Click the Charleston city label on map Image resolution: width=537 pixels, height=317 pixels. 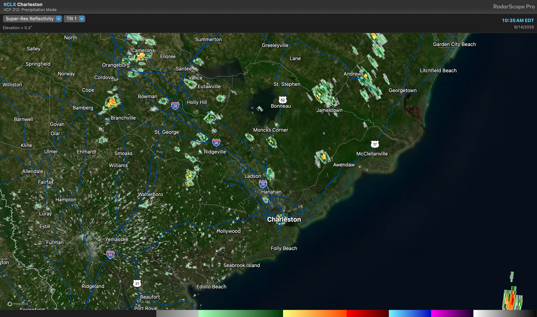[284, 219]
